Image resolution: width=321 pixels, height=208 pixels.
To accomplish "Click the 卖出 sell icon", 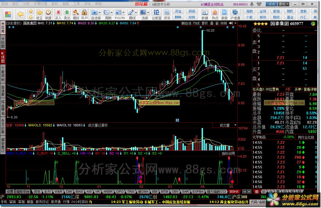I will [67, 14].
